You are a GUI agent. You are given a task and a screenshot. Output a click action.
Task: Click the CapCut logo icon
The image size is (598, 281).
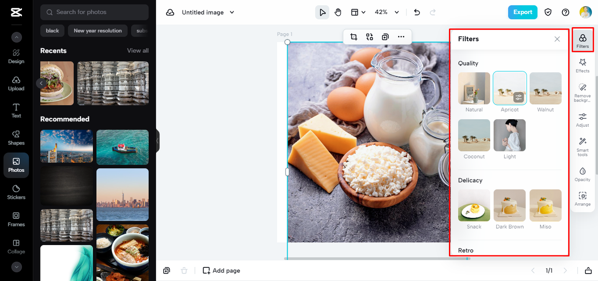(16, 13)
